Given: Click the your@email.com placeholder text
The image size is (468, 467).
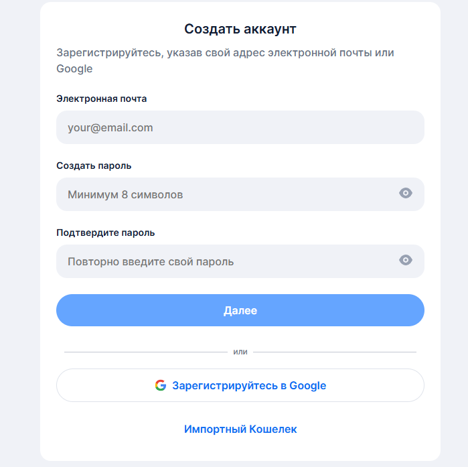Looking at the screenshot, I should (110, 127).
